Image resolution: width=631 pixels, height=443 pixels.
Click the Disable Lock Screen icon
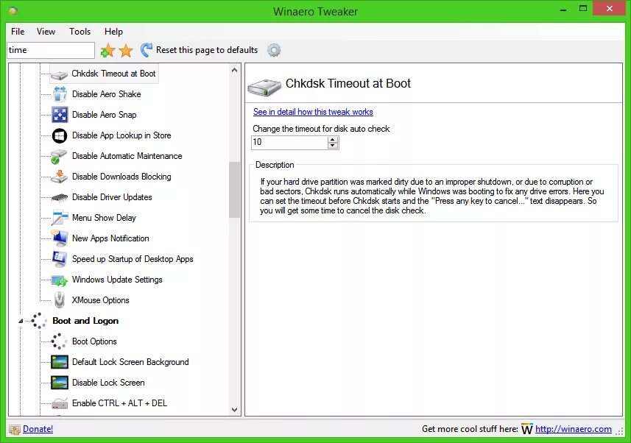(x=60, y=382)
